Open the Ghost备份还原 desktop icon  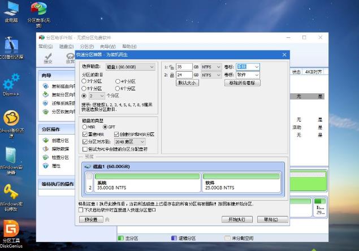11,118
